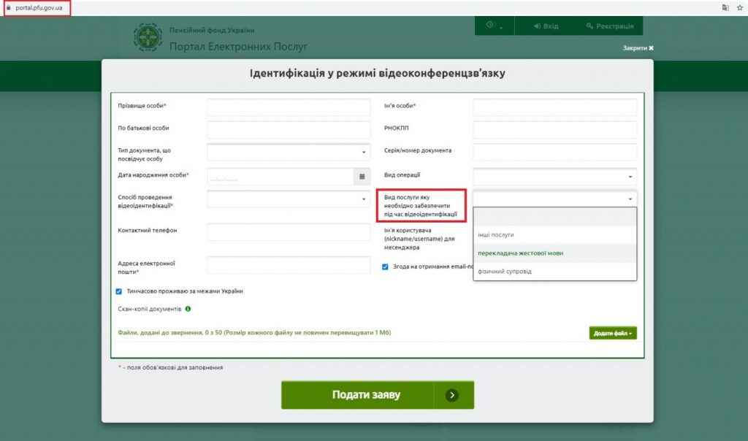The width and height of the screenshot is (748, 441).
Task: Click the Pension Fund of Ukraine logo
Action: (148, 37)
